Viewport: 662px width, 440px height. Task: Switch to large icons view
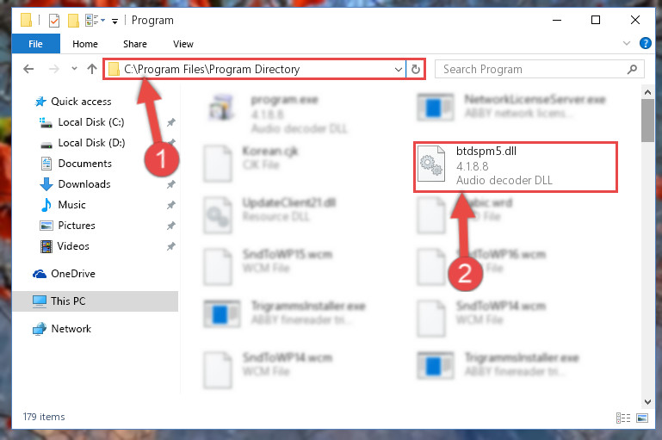point(642,418)
